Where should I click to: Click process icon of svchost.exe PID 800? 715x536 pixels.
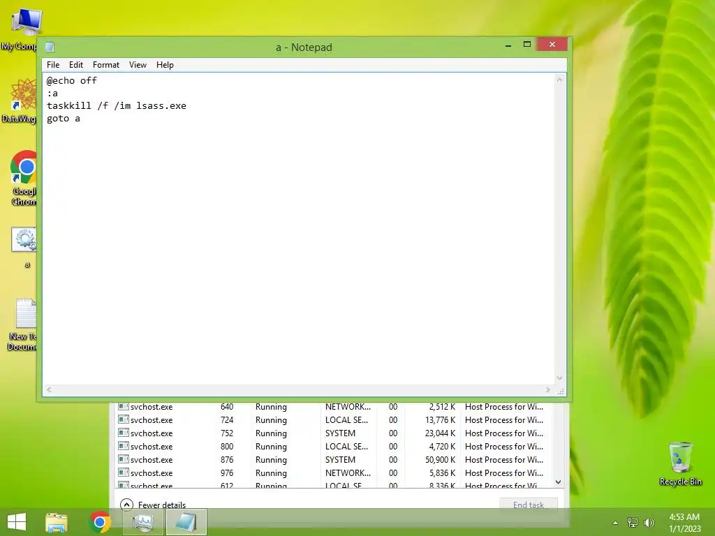(123, 446)
